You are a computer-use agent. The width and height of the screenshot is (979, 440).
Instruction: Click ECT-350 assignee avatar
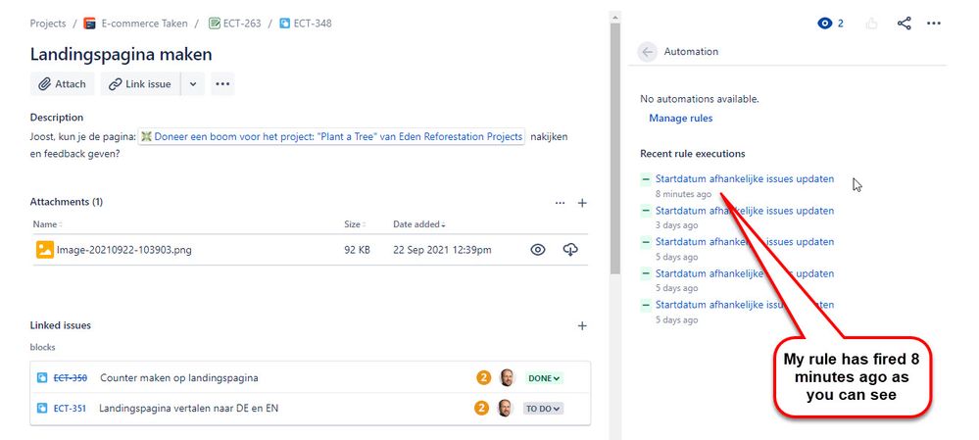pos(507,377)
